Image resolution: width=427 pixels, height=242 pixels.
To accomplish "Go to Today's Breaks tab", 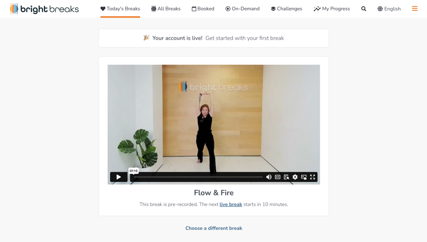I will (x=120, y=9).
